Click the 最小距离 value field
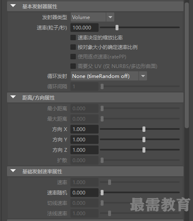The image size is (193, 221). point(84,108)
